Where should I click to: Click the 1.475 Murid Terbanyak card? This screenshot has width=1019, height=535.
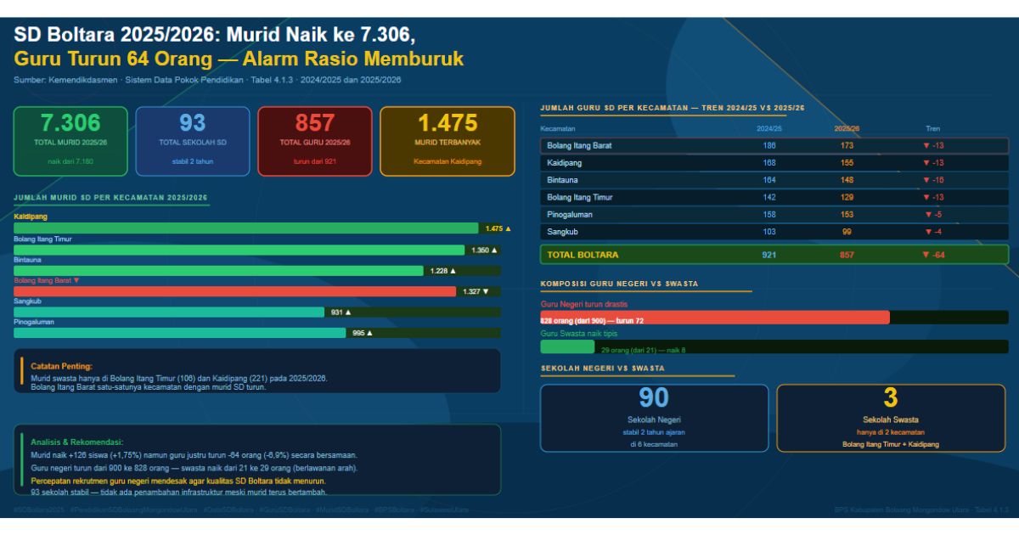(448, 141)
